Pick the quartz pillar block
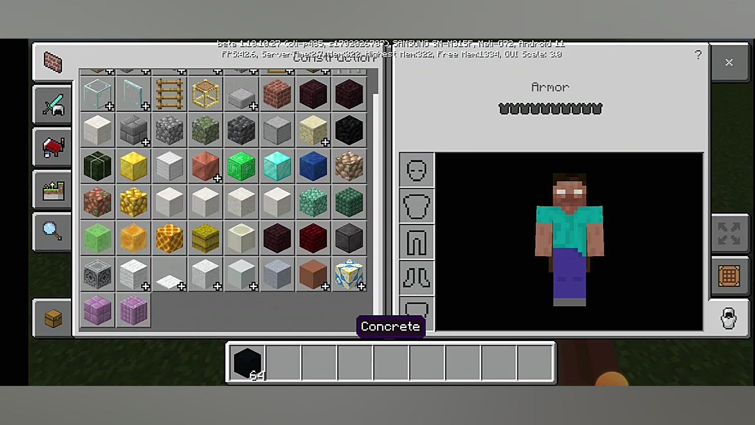The height and width of the screenshot is (425, 755). (205, 203)
